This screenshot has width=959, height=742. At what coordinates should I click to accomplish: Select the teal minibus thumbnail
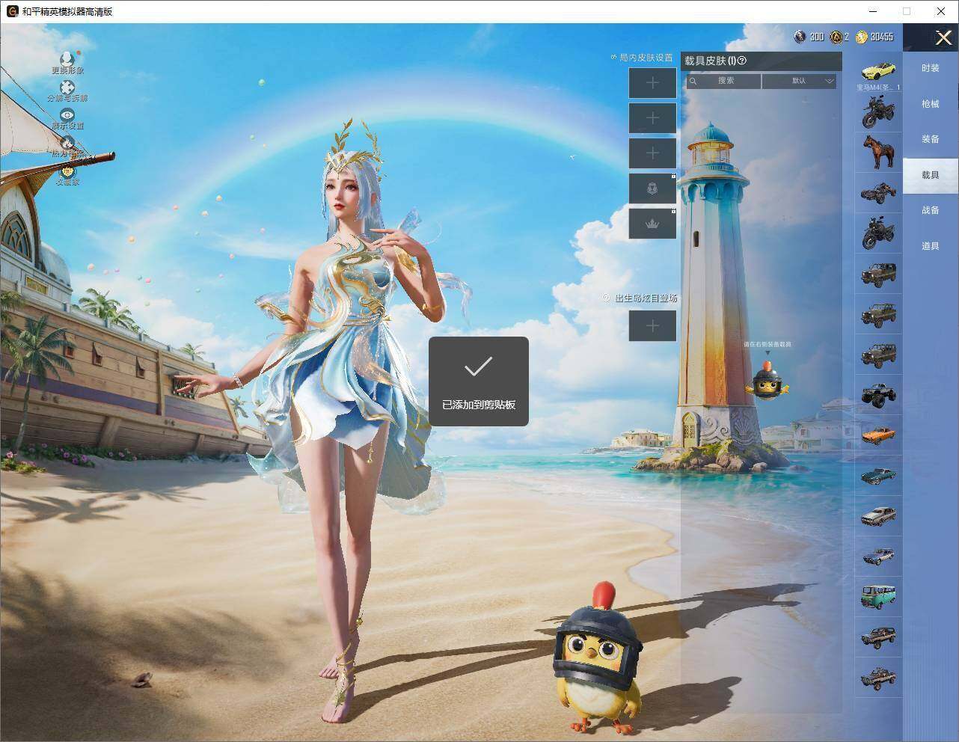click(x=878, y=596)
